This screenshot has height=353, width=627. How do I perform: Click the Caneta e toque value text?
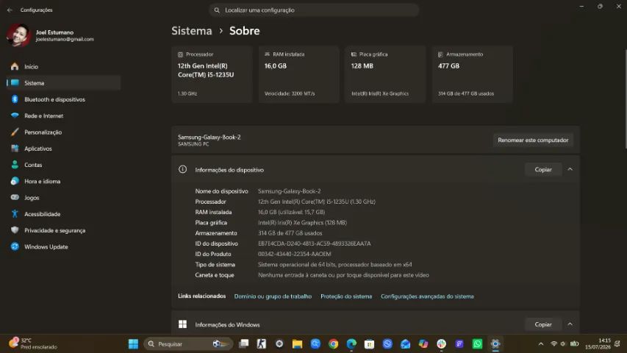coord(343,275)
